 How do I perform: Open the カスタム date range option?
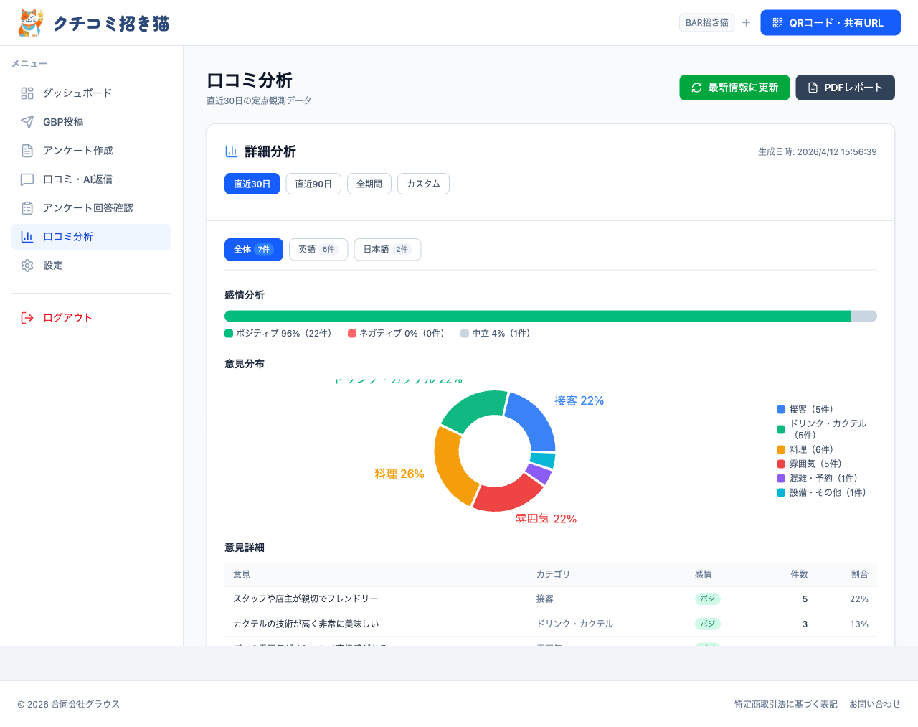(423, 184)
